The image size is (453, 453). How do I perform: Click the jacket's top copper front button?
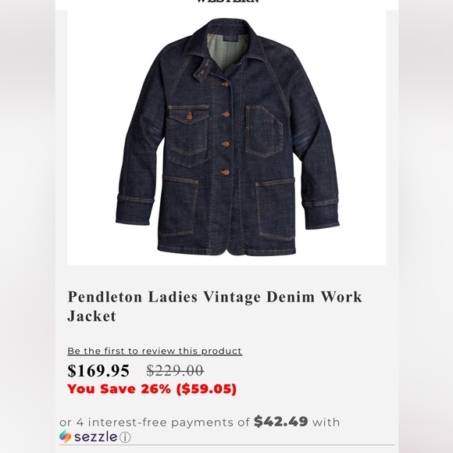coord(225,84)
